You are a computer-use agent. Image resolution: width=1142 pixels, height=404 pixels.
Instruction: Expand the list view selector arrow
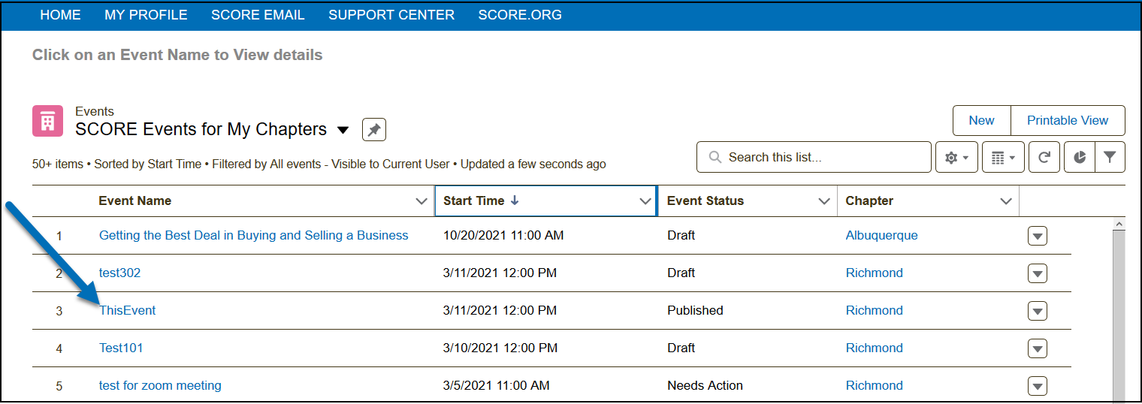click(x=343, y=130)
